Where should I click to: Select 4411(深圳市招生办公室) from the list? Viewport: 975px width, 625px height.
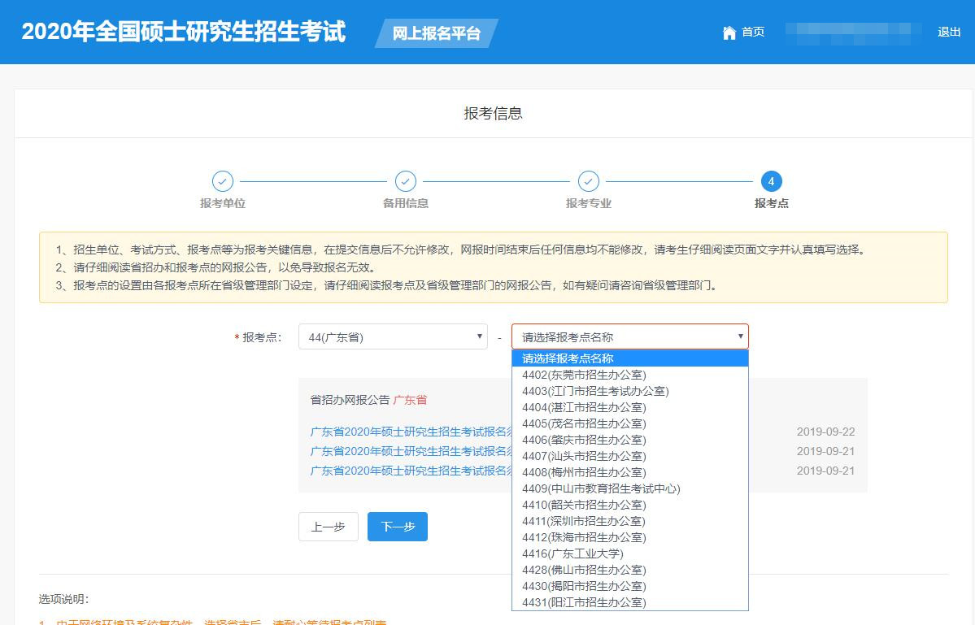click(x=582, y=521)
